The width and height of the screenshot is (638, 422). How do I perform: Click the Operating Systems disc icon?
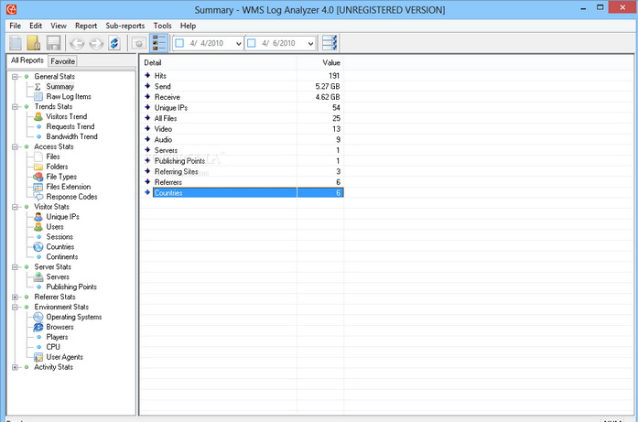click(38, 317)
